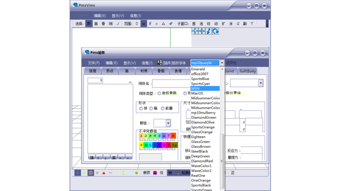Click the red triangle icon in bottom toolbar
The image size is (340, 191).
[x=104, y=173]
